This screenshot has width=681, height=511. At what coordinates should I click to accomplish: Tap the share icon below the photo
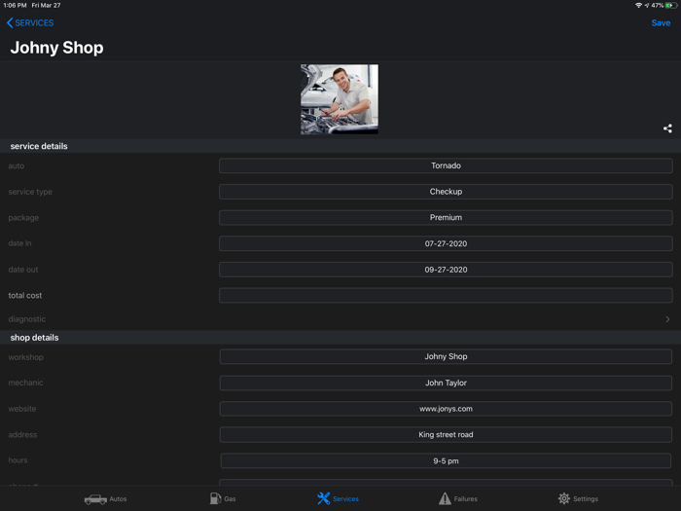667,128
